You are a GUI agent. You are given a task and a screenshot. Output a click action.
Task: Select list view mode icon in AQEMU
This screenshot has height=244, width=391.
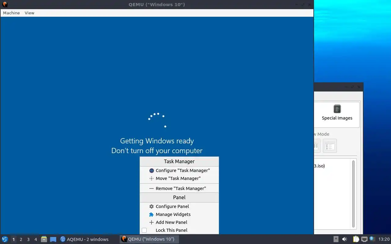pos(330,146)
